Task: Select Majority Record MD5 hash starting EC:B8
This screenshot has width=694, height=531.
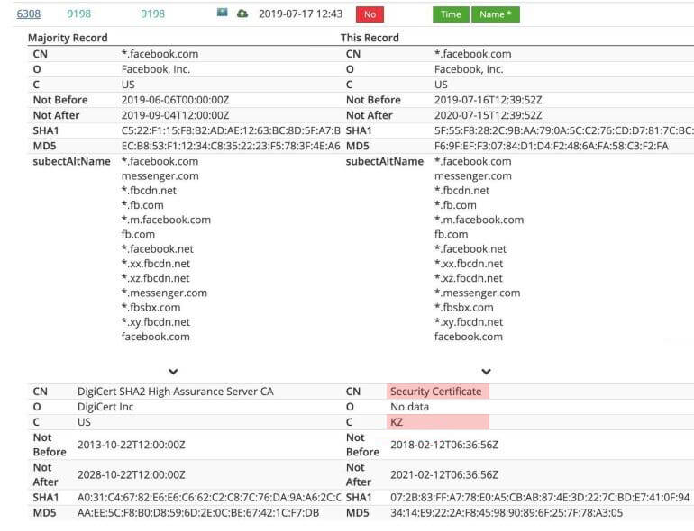Action: (x=231, y=145)
